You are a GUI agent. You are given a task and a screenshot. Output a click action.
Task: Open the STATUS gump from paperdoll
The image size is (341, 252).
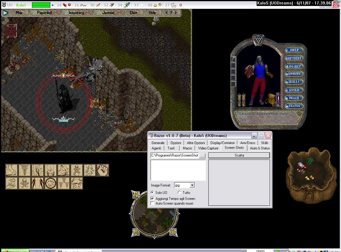tap(294, 106)
